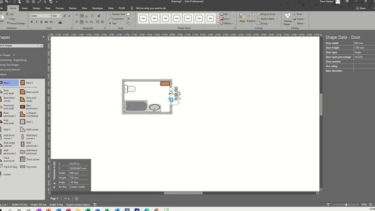The width and height of the screenshot is (375, 211).
Task: Pick the Base 2 shape from the stencil
Action: click(27, 83)
